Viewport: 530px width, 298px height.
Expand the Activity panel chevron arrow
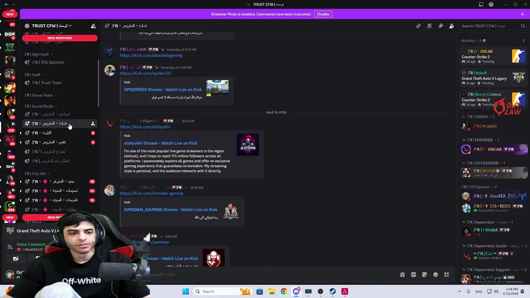(523, 41)
